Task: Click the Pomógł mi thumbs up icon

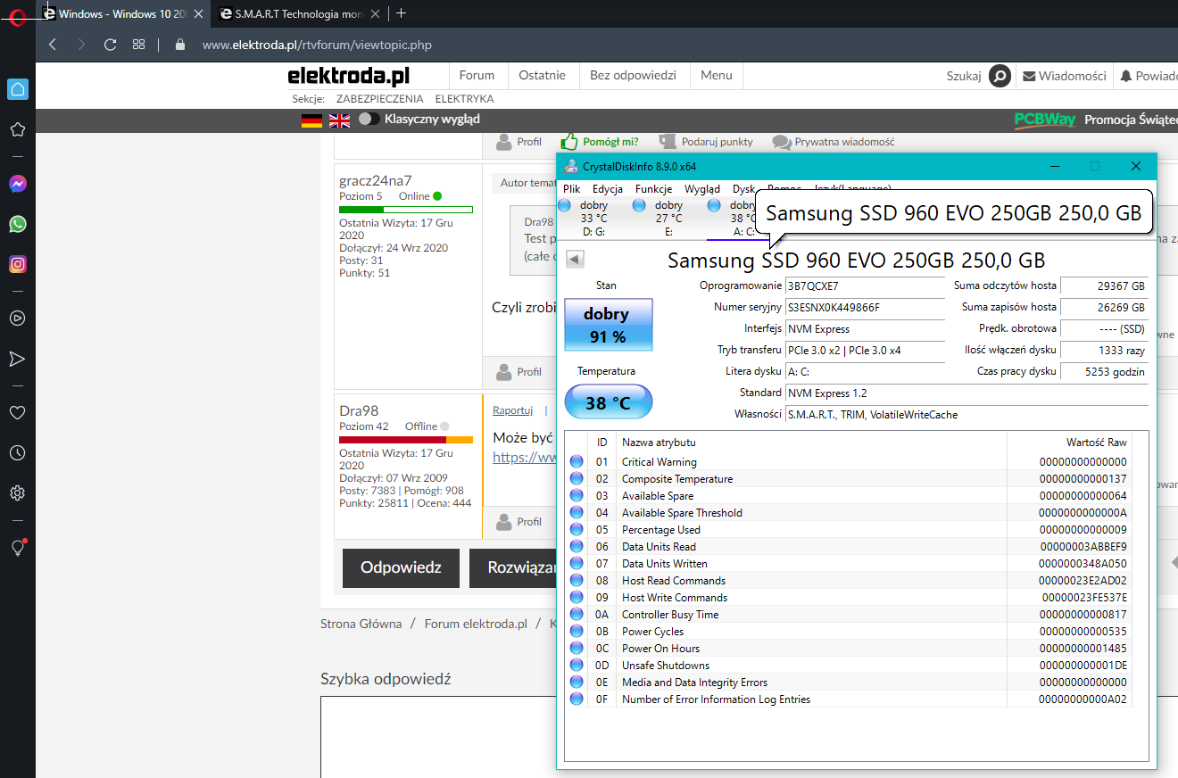Action: [x=569, y=141]
